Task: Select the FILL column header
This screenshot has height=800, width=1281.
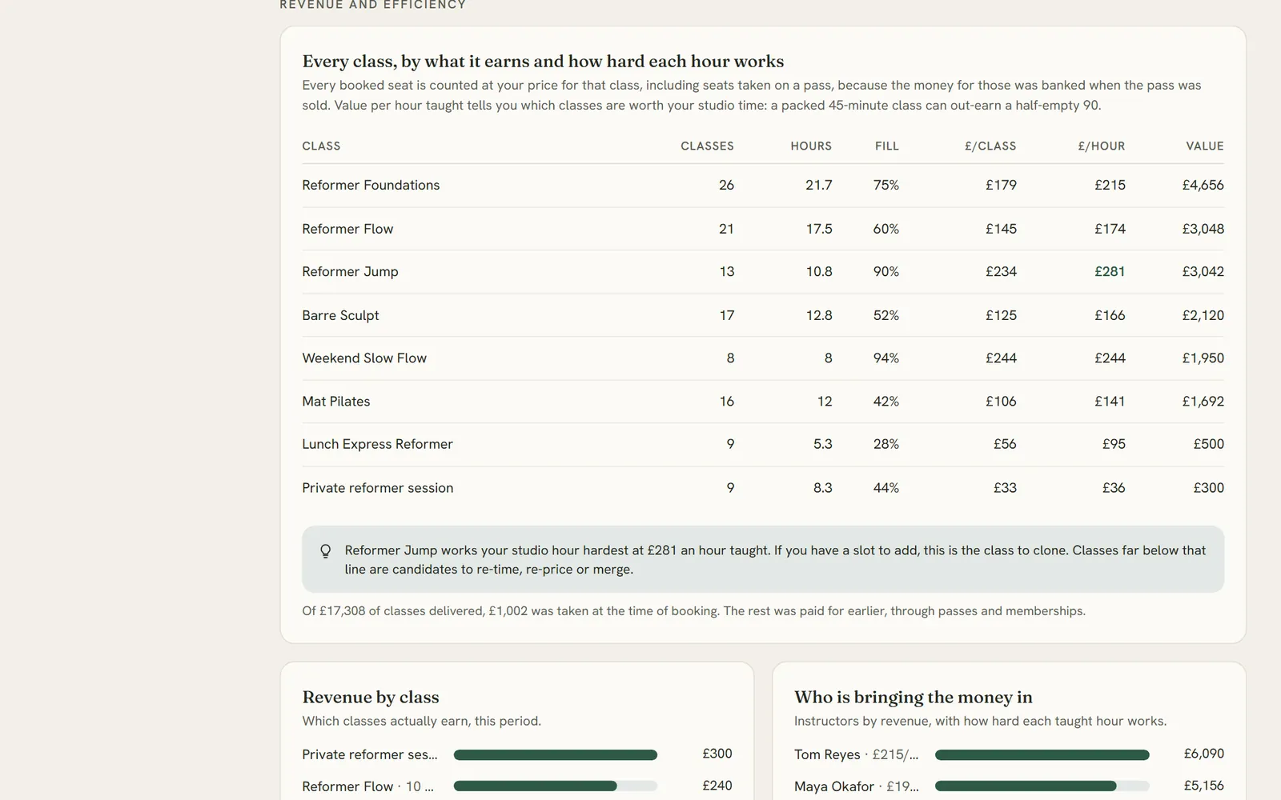Action: 887,146
